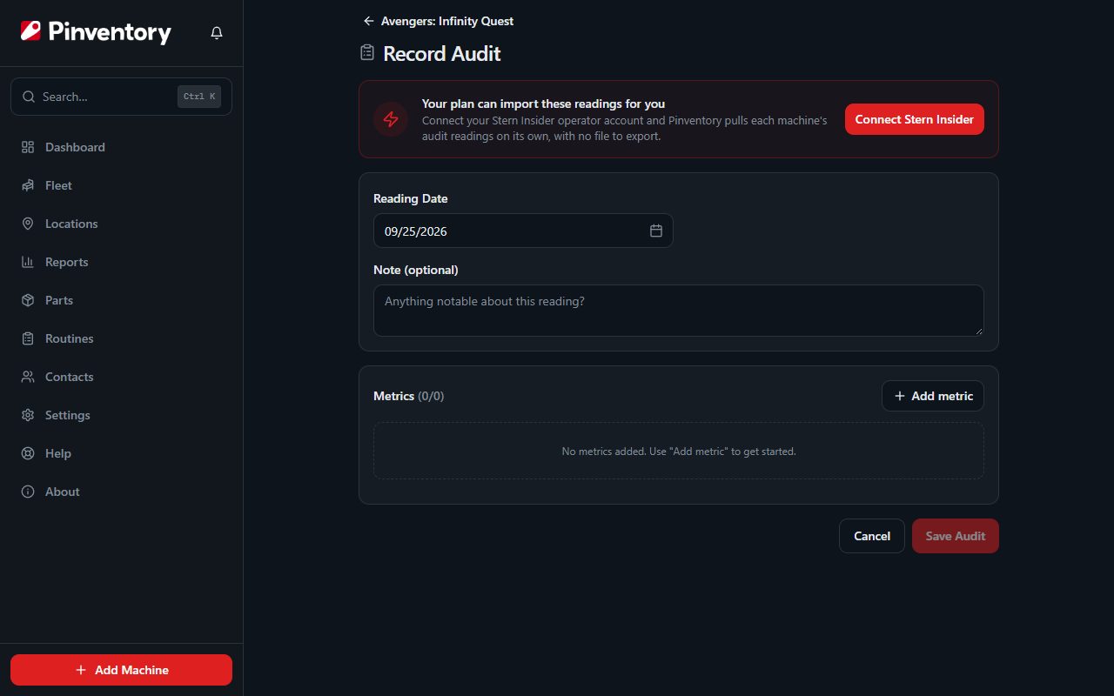Image resolution: width=1114 pixels, height=696 pixels.
Task: Click the "Metrics (0/0)" heading
Action: point(409,396)
